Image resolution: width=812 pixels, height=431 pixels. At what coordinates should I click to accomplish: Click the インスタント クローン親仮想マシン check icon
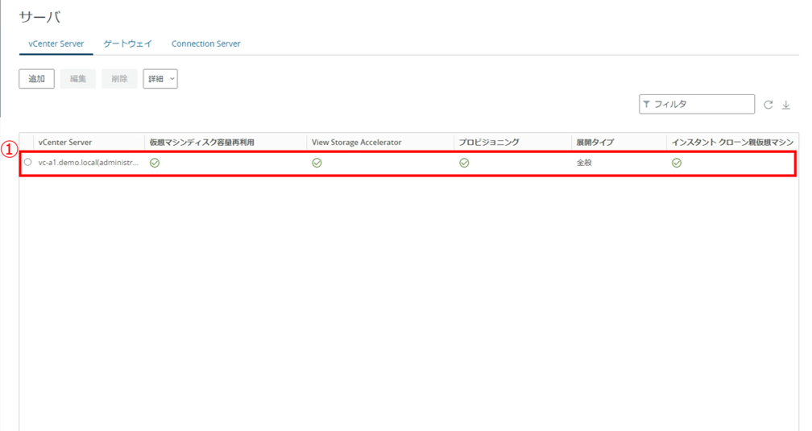tap(677, 163)
